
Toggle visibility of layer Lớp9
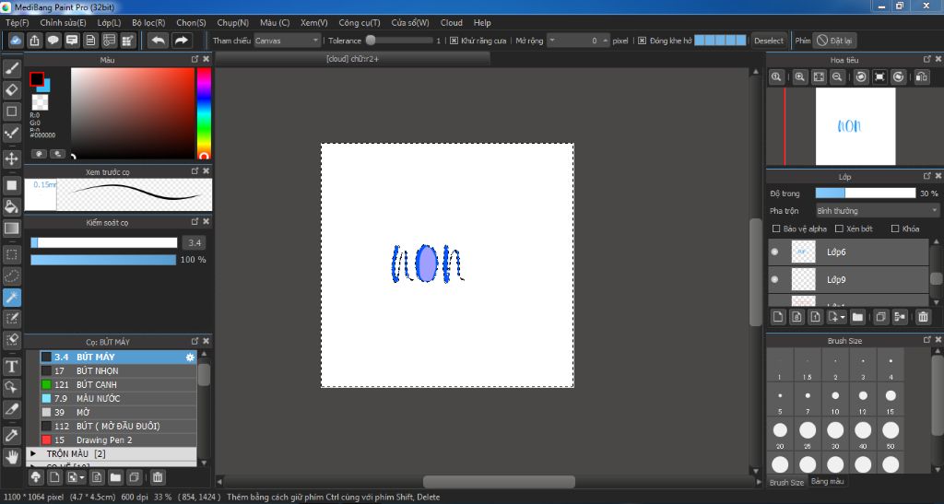coord(774,280)
